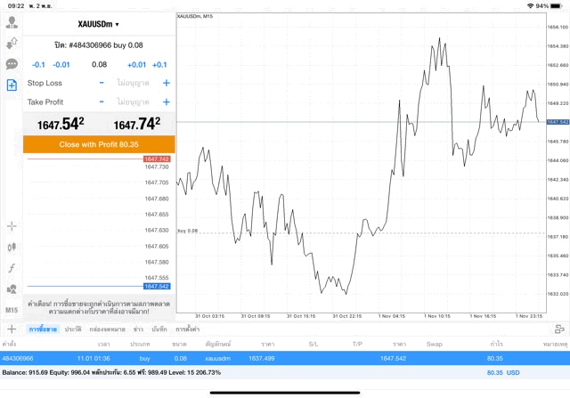
Task: Tap the blue 1647.542 bid tick label
Action: click(157, 287)
